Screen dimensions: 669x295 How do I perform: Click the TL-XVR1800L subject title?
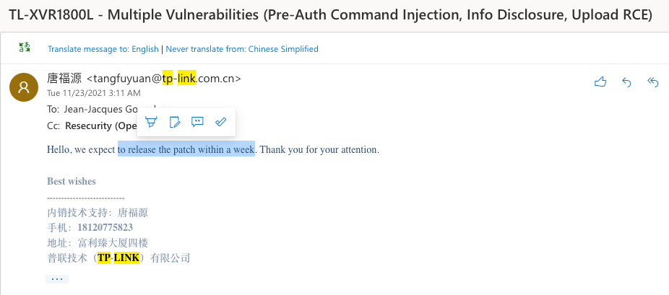tap(331, 15)
